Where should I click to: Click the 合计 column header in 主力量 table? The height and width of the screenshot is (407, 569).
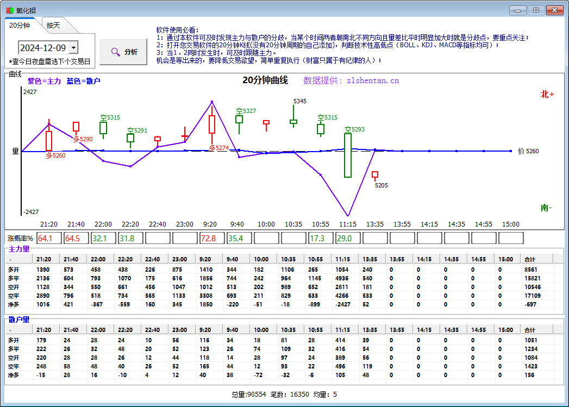click(x=537, y=259)
